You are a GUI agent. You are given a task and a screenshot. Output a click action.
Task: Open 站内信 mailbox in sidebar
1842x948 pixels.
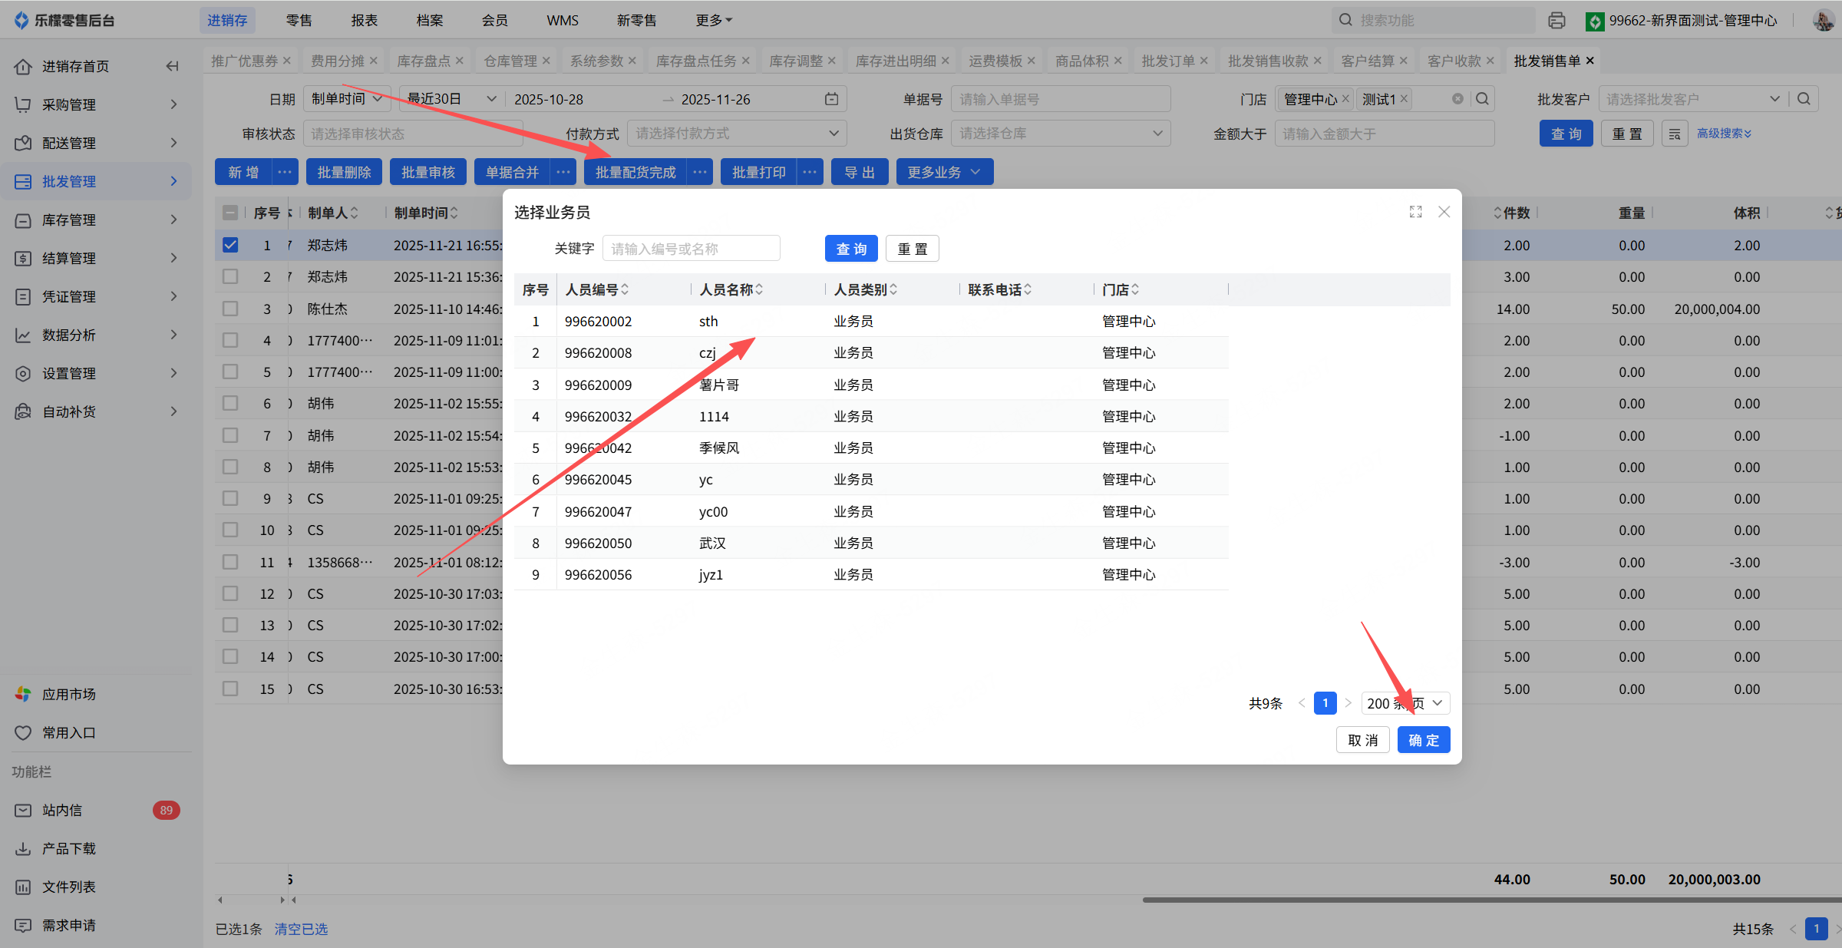click(61, 810)
